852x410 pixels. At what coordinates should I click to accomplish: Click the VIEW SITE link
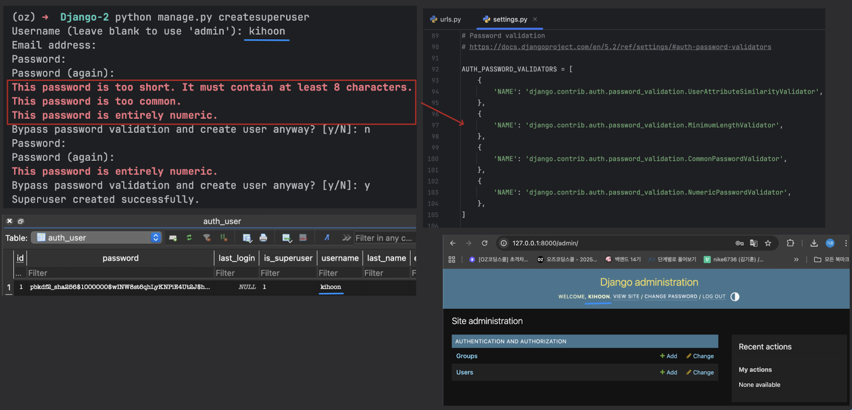(x=626, y=296)
